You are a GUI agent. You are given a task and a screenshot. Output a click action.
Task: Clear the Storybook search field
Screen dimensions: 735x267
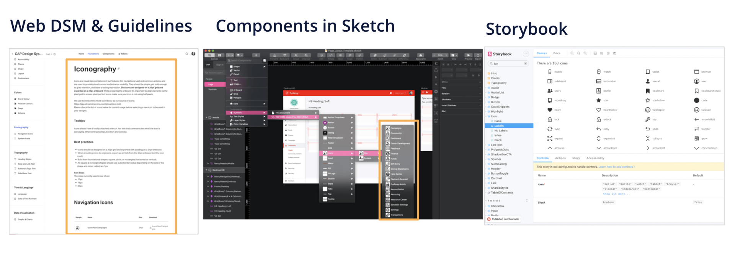point(526,63)
